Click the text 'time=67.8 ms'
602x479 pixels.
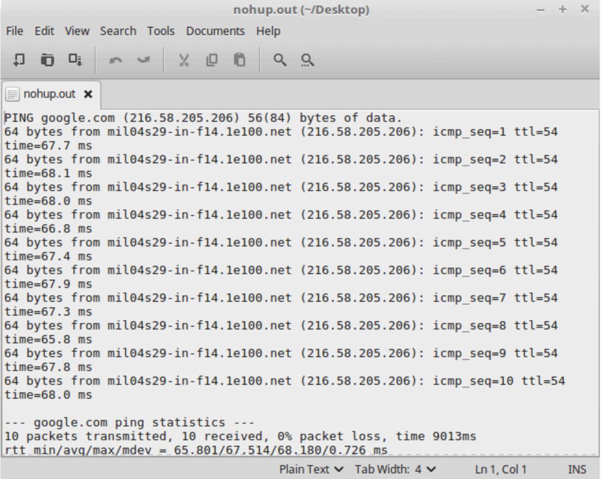pos(48,367)
